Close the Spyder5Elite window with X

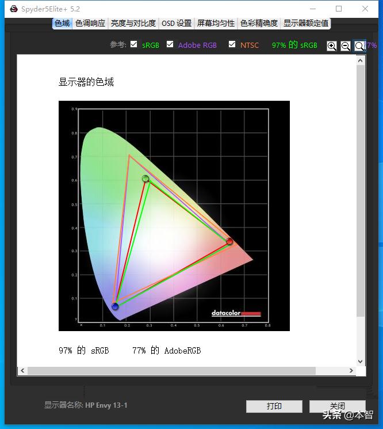(x=365, y=9)
